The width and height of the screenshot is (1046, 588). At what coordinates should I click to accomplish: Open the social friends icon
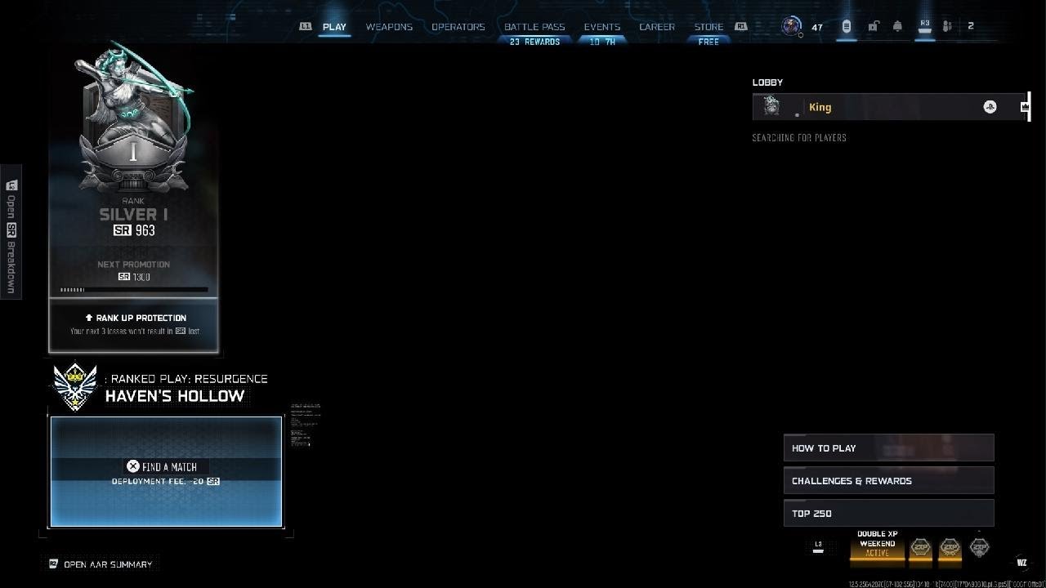click(947, 26)
